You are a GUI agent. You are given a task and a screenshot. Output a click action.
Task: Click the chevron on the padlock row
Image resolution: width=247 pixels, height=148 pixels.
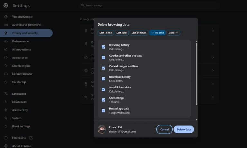click(x=213, y=84)
